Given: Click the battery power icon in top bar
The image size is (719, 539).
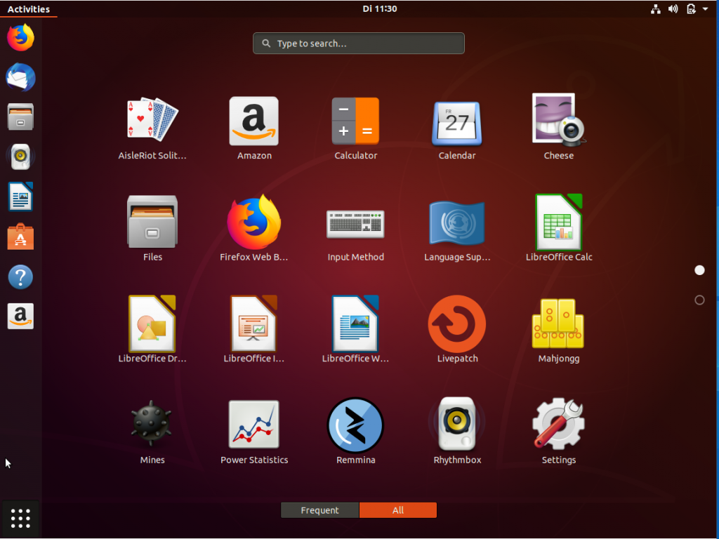Looking at the screenshot, I should click(691, 8).
